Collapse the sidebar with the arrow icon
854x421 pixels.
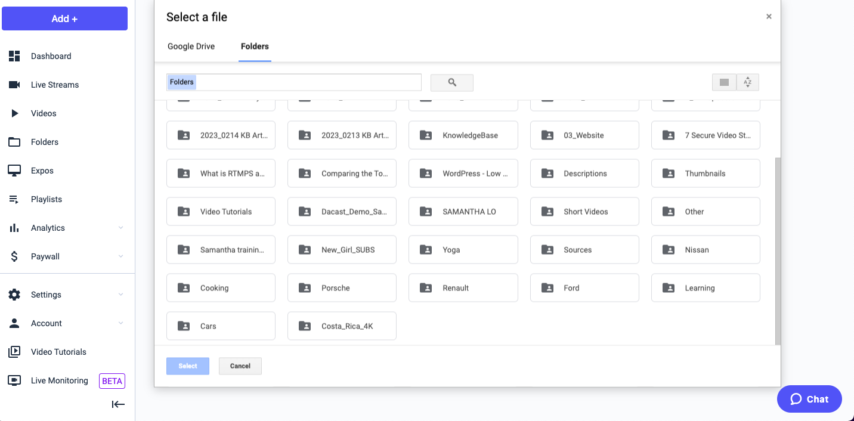click(118, 404)
